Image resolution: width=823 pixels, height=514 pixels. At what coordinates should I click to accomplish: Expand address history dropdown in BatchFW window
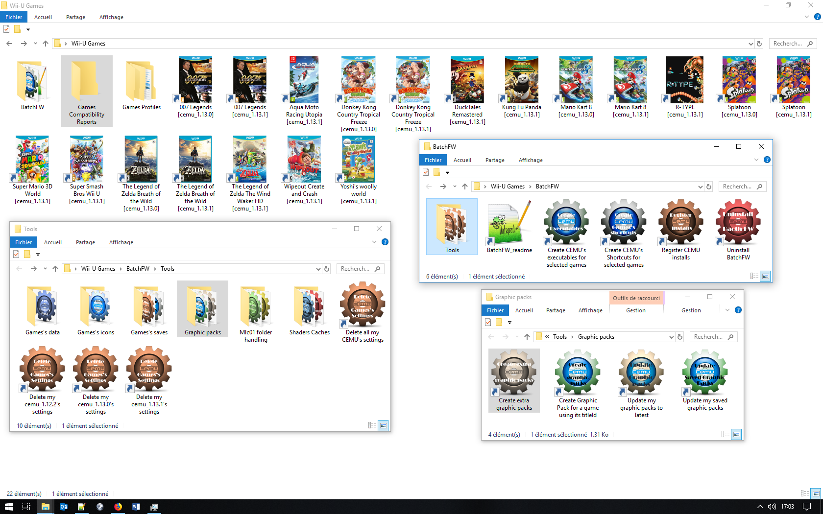(x=700, y=187)
